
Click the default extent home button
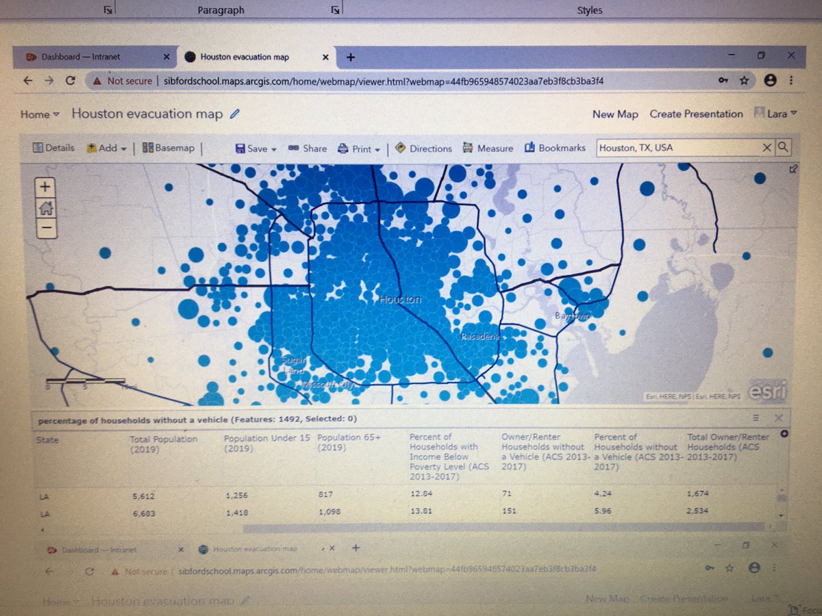45,207
